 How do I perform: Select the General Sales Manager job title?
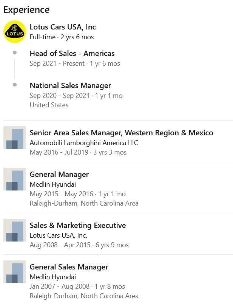[69, 267]
